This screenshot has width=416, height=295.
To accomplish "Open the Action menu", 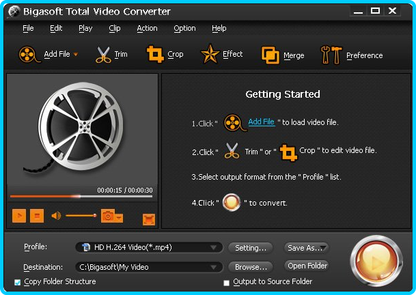I will [147, 29].
